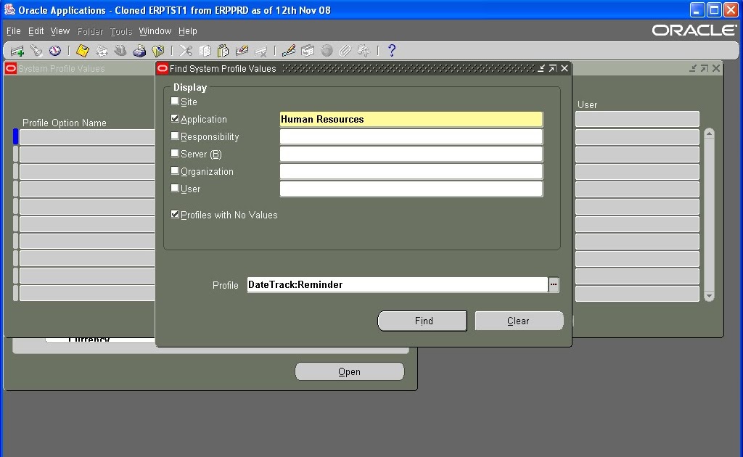Click the Server (B) text field
The height and width of the screenshot is (457, 743).
[x=411, y=154]
